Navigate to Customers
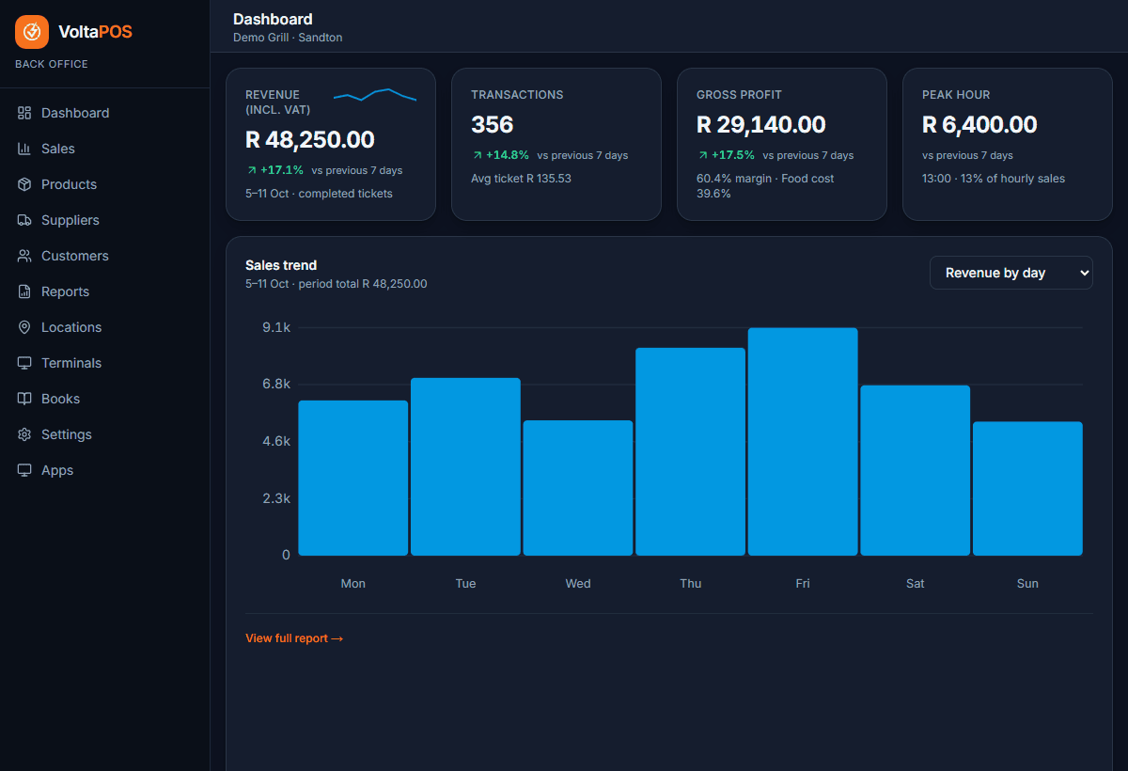Image resolution: width=1128 pixels, height=771 pixels. click(x=104, y=256)
